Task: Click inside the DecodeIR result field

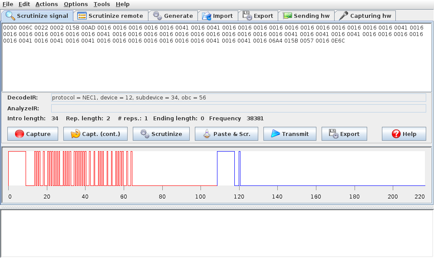Action: point(238,98)
